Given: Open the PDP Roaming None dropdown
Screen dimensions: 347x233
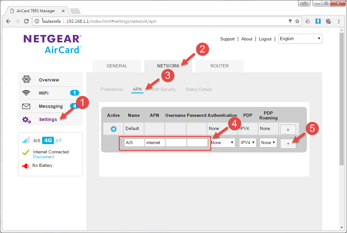Looking at the screenshot, I should click(268, 143).
